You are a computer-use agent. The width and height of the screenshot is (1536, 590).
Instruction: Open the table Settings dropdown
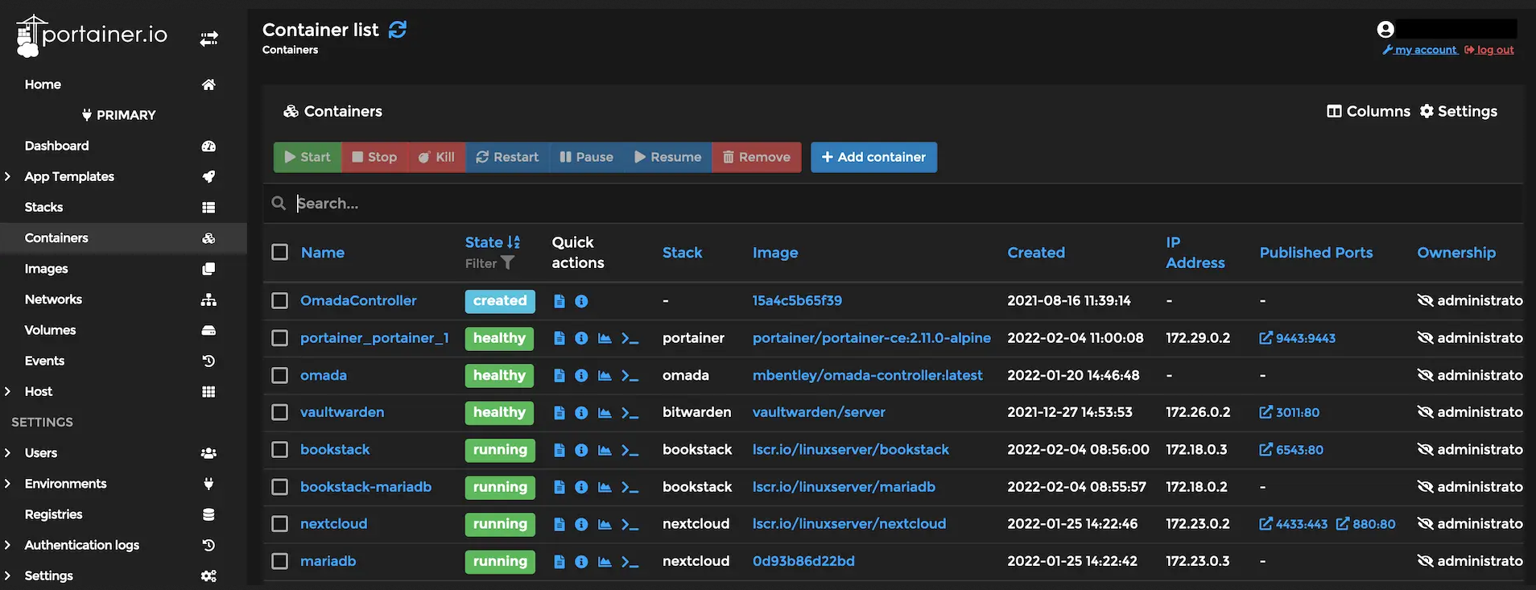(x=1458, y=111)
